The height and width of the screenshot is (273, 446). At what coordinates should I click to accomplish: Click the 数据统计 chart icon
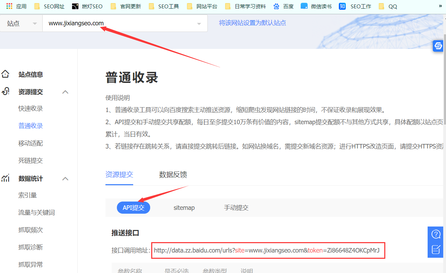tap(5, 178)
